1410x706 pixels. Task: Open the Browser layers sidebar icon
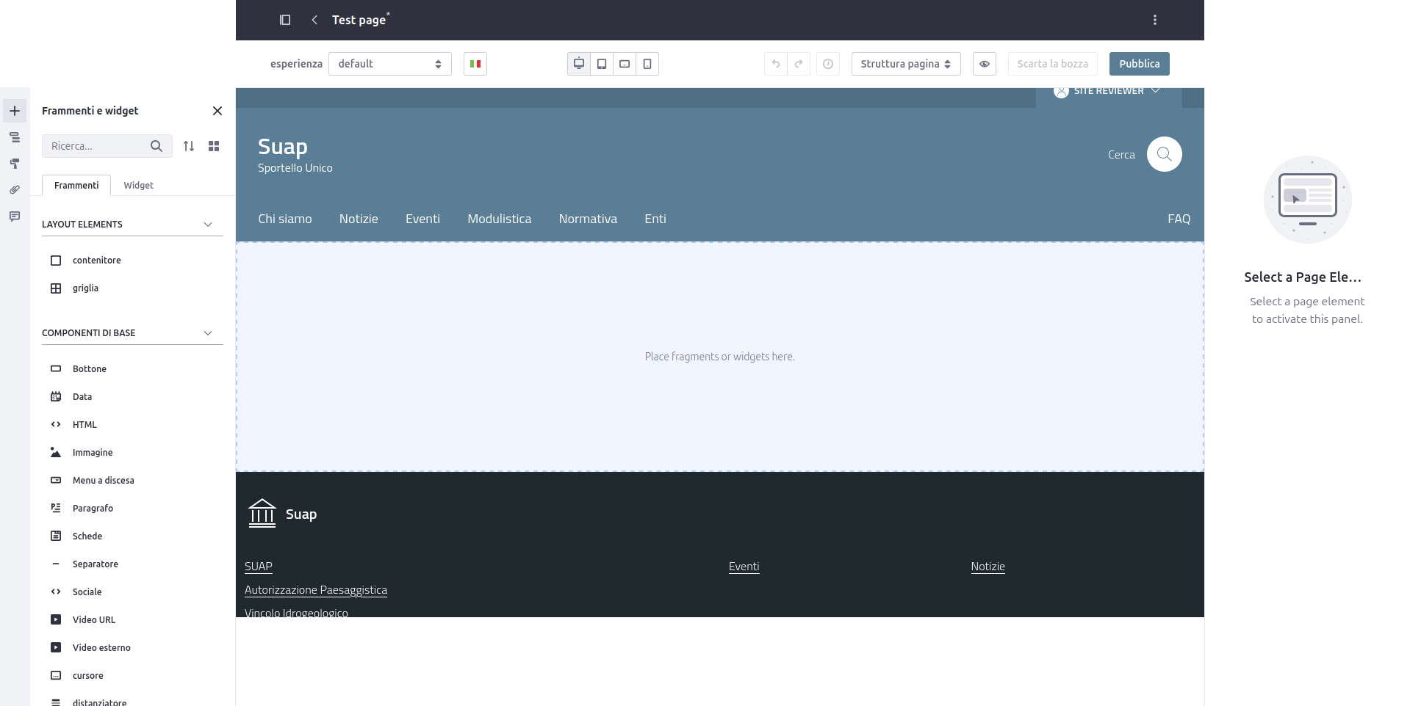(x=15, y=137)
